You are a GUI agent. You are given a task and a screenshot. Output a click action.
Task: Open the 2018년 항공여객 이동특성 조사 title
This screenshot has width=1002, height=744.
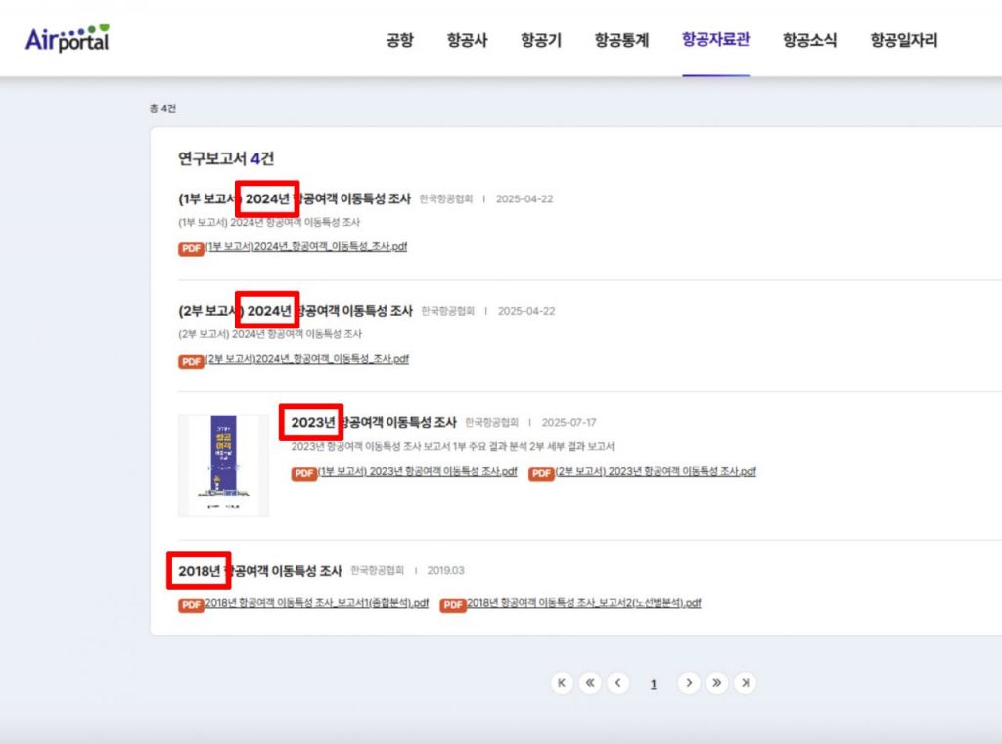(x=260, y=570)
